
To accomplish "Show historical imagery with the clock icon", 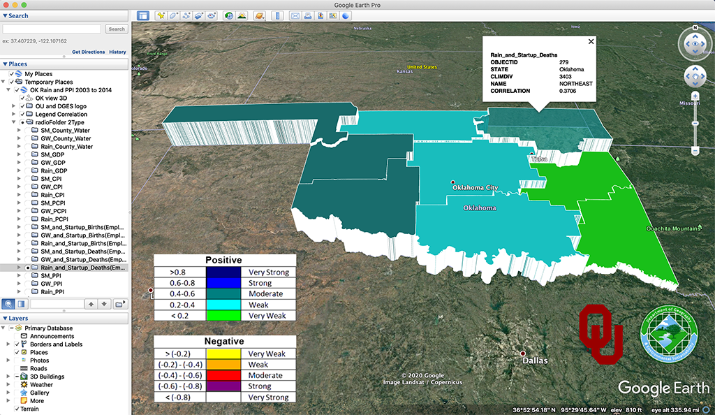I will [x=229, y=15].
